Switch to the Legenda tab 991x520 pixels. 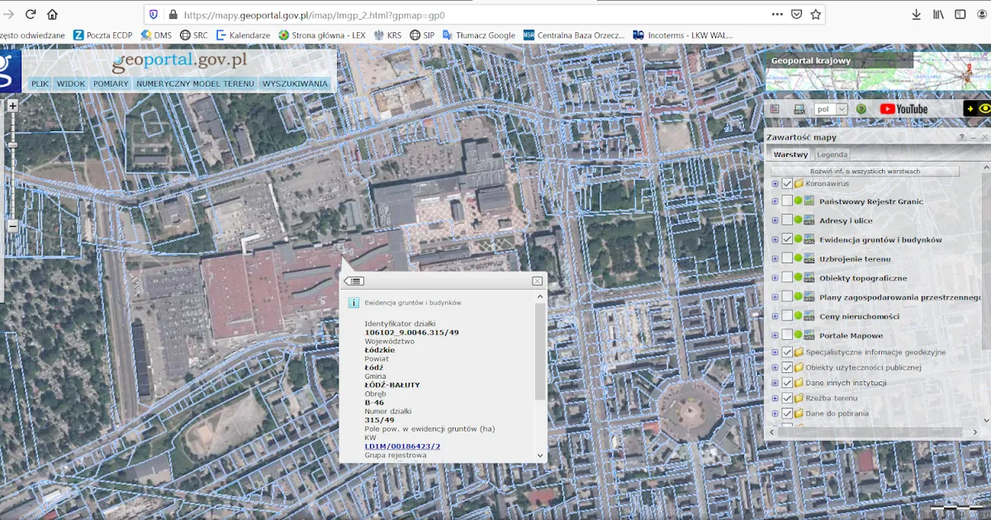(832, 154)
